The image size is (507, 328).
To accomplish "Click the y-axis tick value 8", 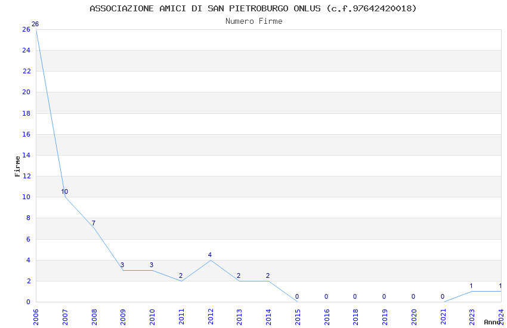I will point(28,218).
